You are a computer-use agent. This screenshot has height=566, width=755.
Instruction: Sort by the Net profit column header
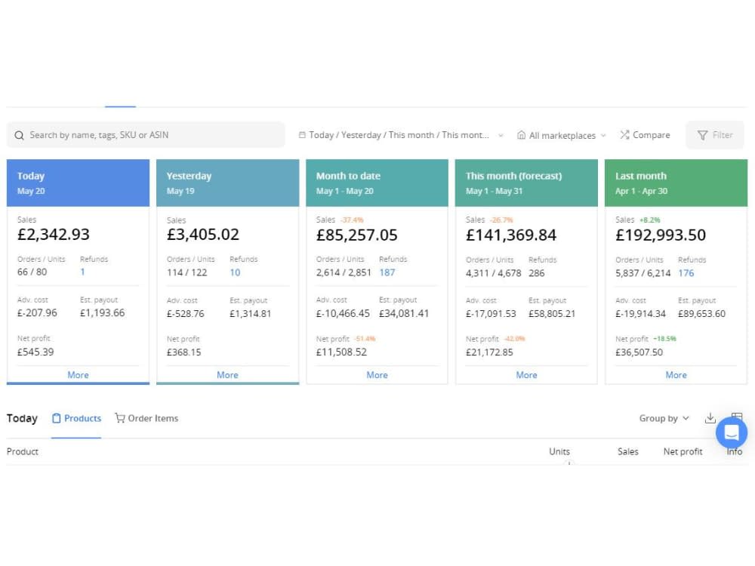coord(683,451)
